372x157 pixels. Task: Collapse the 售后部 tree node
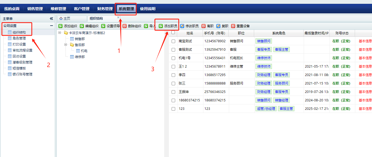coord(66,45)
